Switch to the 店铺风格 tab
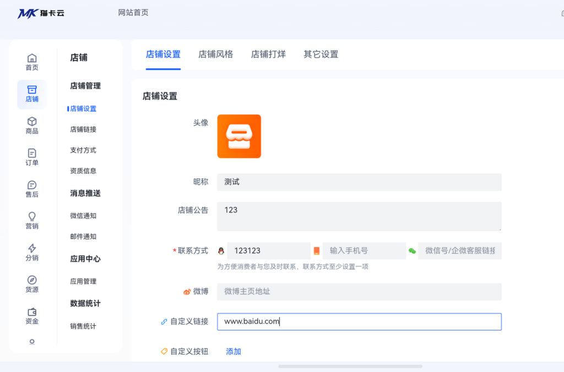The image size is (564, 372). [x=216, y=54]
